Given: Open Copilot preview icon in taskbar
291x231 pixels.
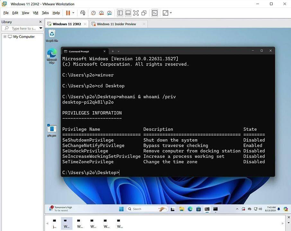Looking at the screenshot, I should 286,209.
